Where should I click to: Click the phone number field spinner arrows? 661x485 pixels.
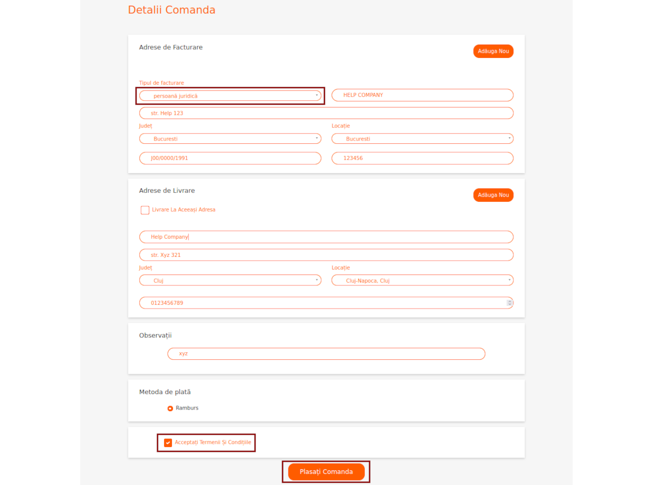click(510, 303)
